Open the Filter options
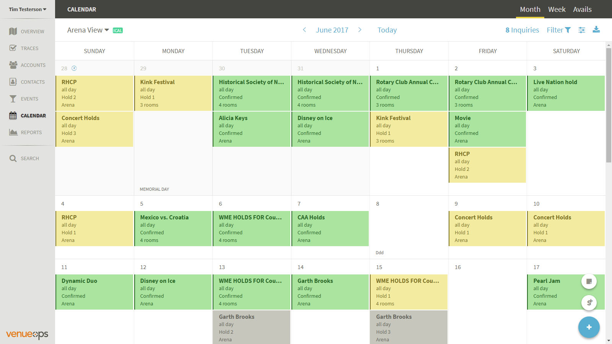Image resolution: width=612 pixels, height=344 pixels. click(x=558, y=30)
